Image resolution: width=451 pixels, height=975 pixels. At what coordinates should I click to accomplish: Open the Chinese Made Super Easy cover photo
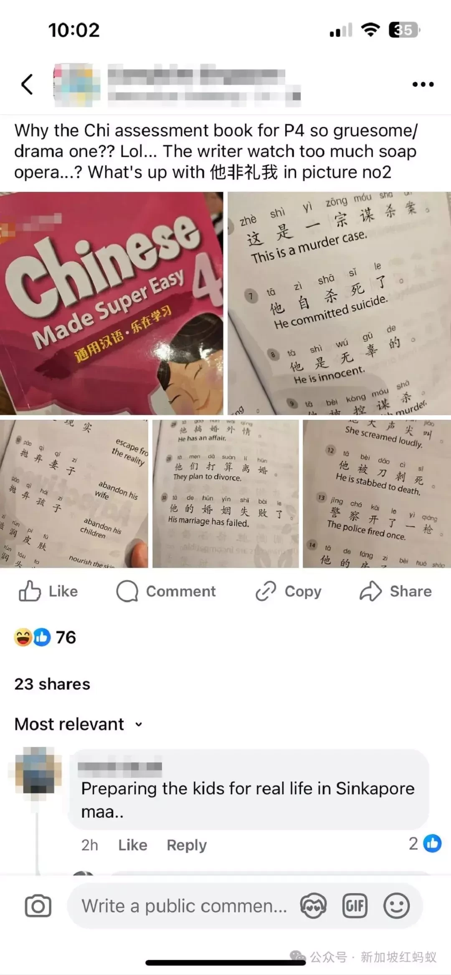click(x=111, y=303)
